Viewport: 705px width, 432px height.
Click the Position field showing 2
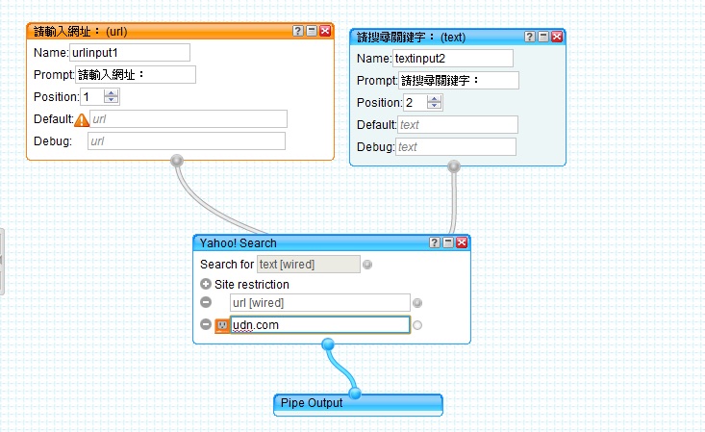(x=415, y=103)
